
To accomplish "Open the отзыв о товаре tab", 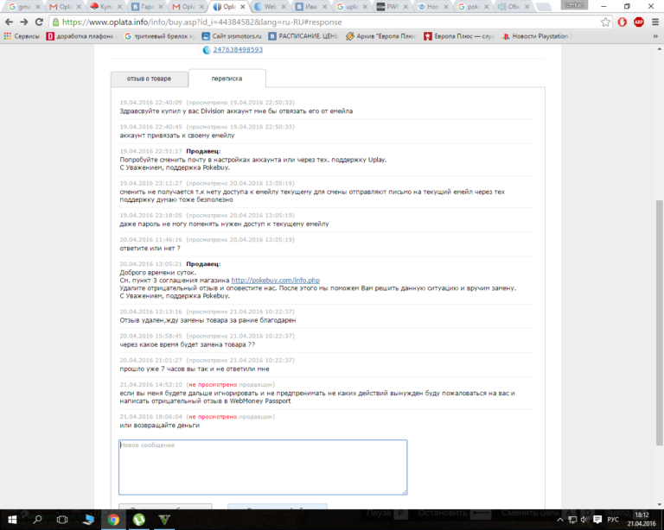I will click(149, 79).
